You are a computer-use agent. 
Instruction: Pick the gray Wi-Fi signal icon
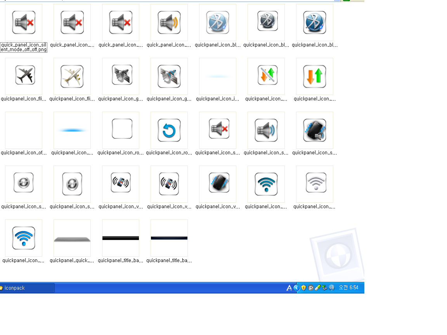pos(315,184)
